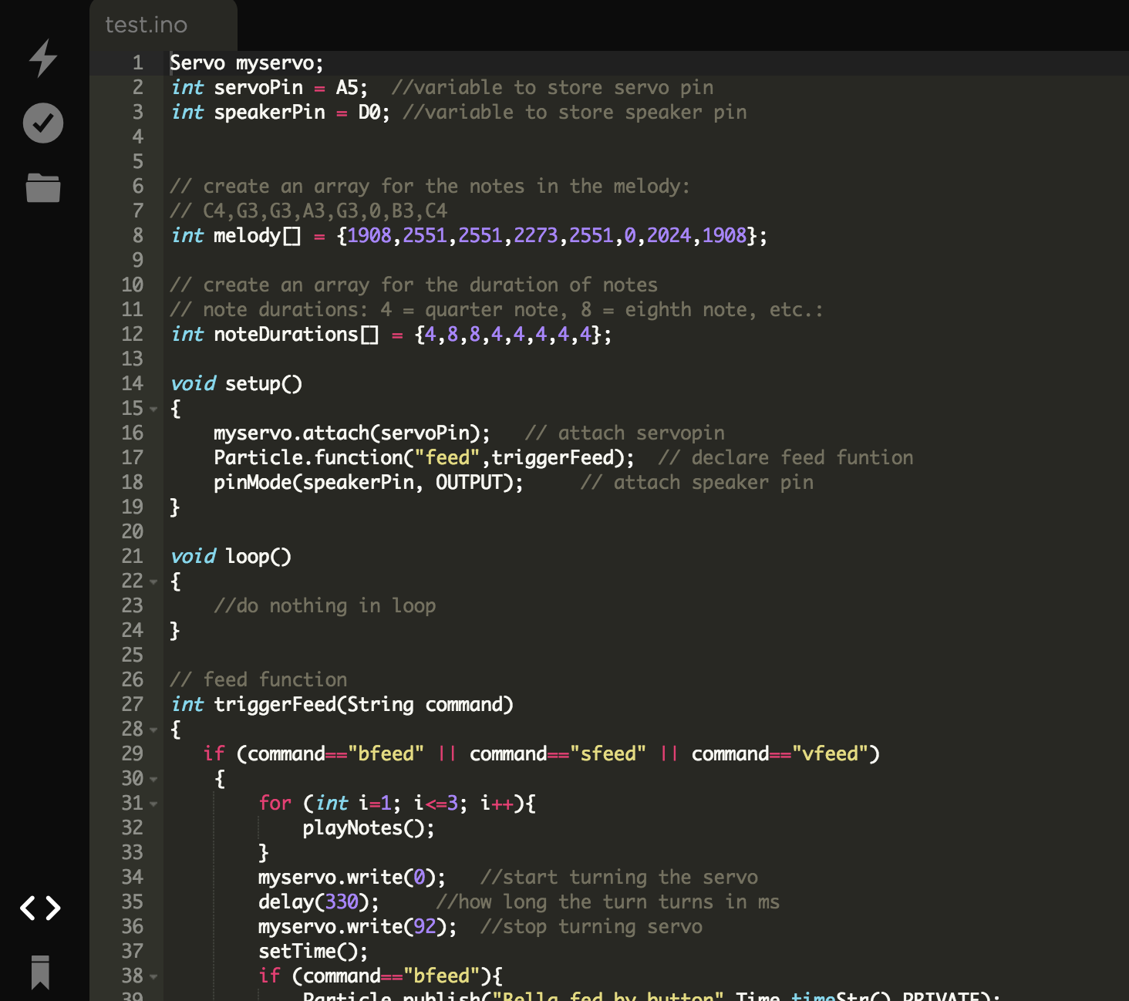Click line number 8 in the gutter
The image size is (1129, 1001).
pos(137,235)
